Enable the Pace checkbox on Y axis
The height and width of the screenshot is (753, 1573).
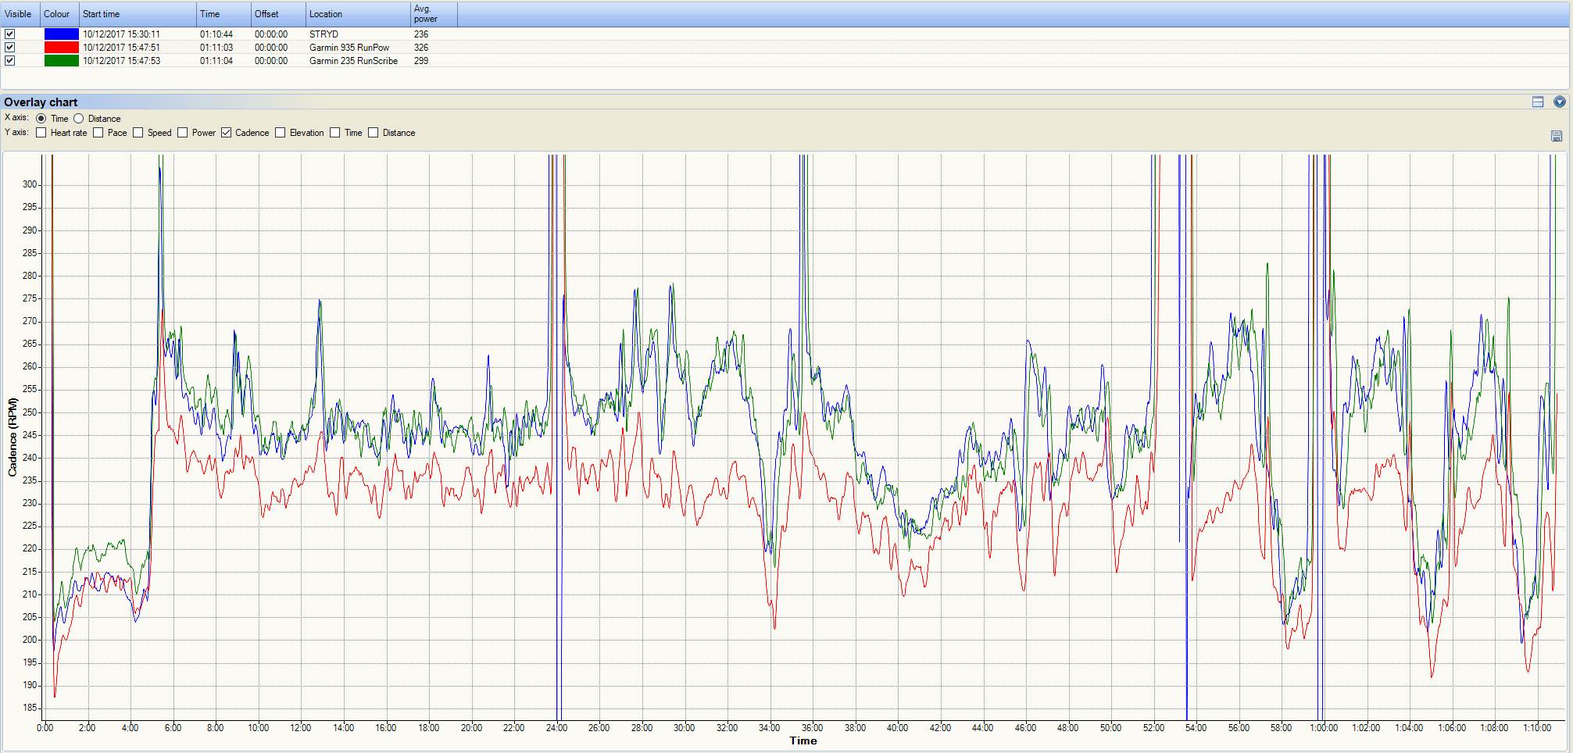[x=98, y=133]
